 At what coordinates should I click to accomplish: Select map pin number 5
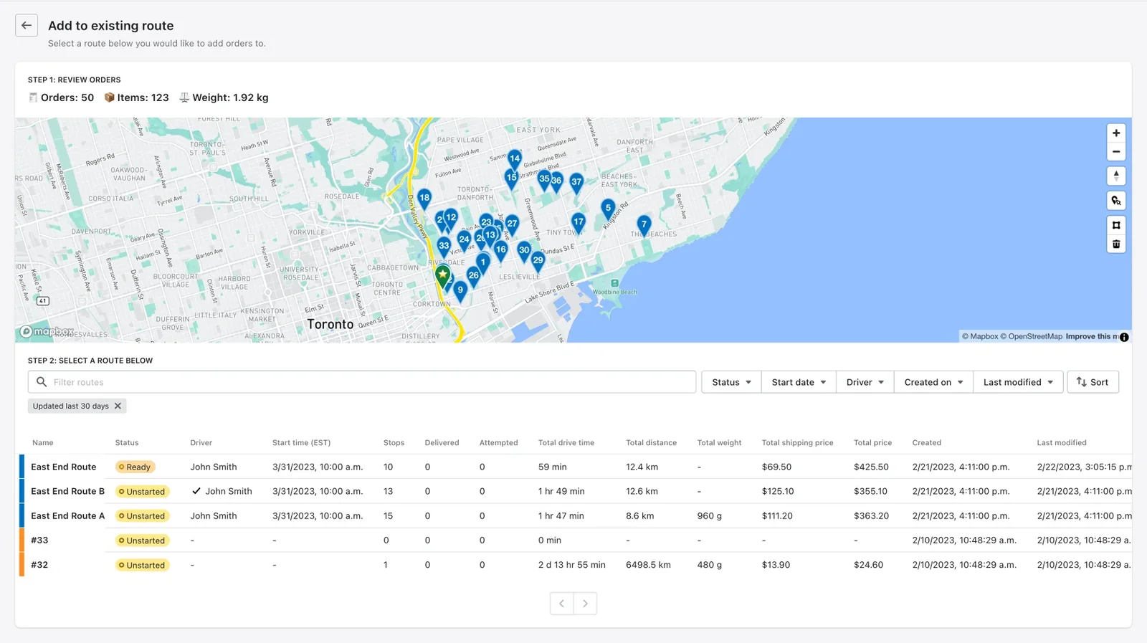click(608, 209)
